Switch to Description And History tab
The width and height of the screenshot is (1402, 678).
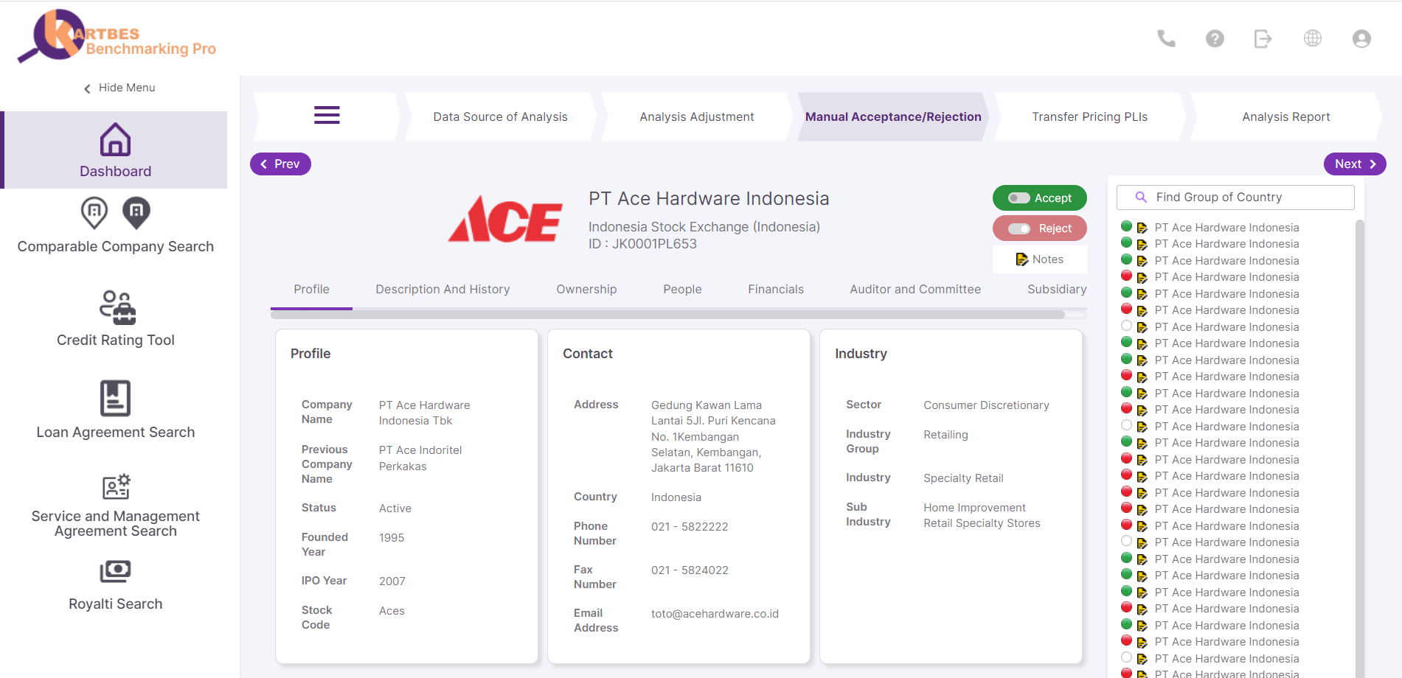click(443, 290)
